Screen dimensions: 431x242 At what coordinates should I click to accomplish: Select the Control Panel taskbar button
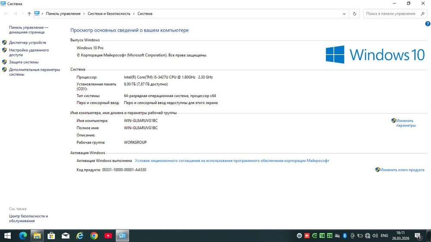pos(122,236)
